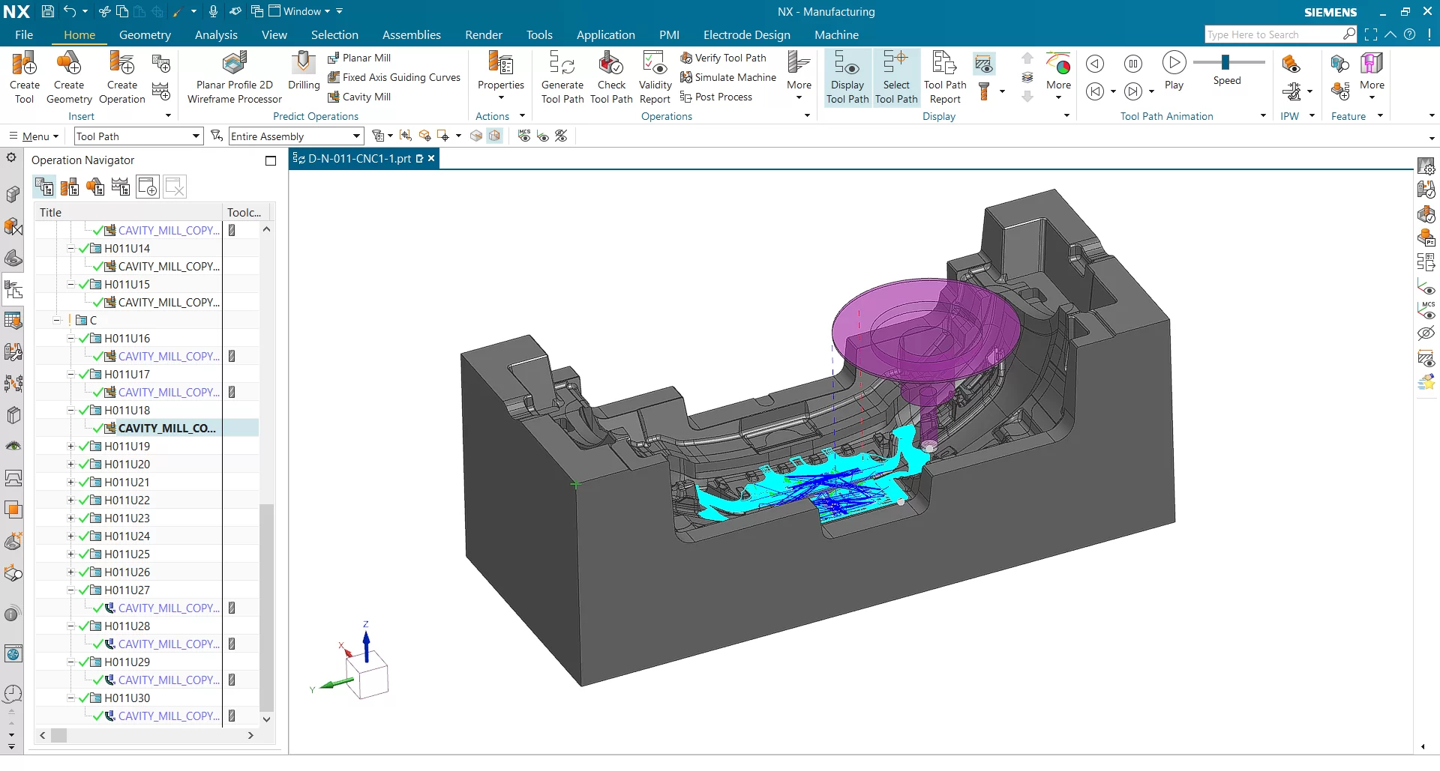Click the Save icon in title bar
This screenshot has width=1440, height=771.
coord(47,11)
